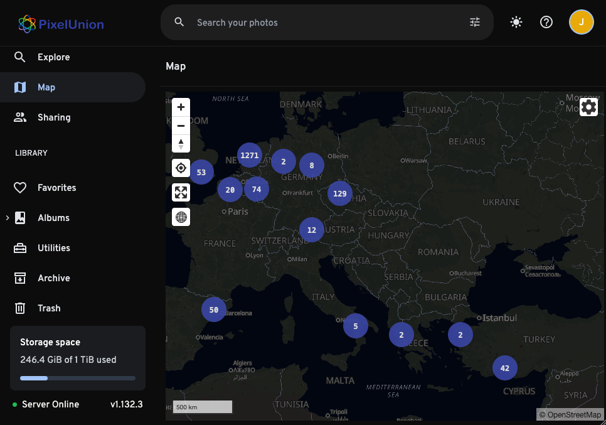
Task: Open help via the question mark icon
Action: tap(546, 22)
